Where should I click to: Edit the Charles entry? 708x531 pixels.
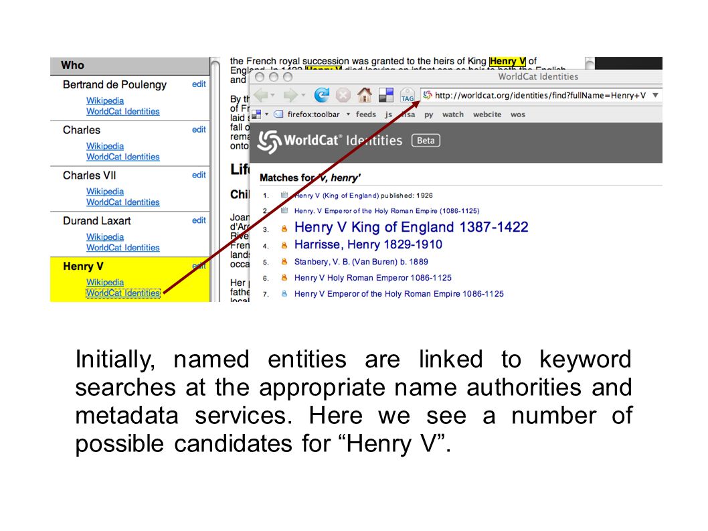pos(199,130)
